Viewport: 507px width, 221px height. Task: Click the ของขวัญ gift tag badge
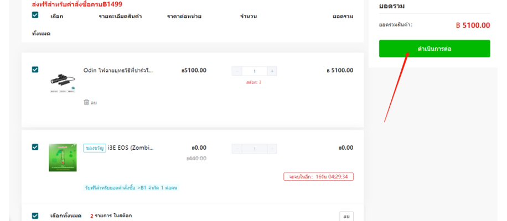point(94,148)
